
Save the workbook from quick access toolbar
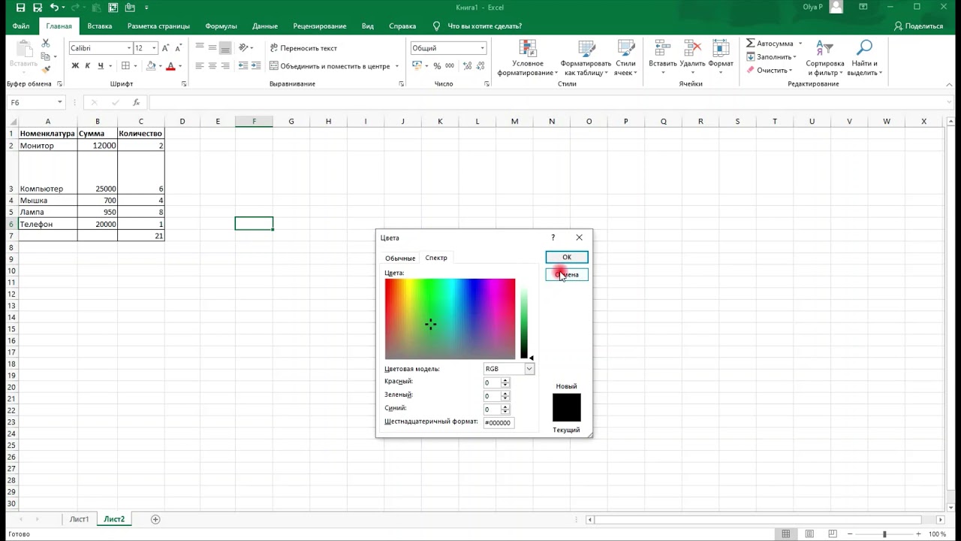20,8
